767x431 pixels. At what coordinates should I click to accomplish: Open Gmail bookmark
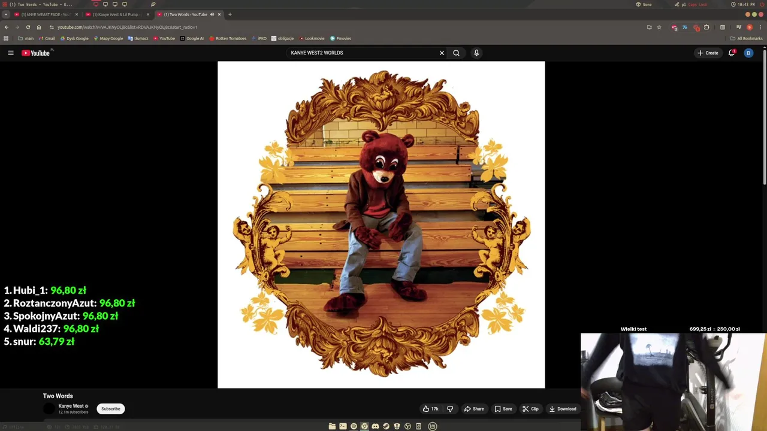46,38
